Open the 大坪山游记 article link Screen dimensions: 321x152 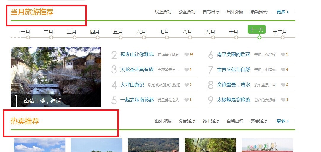[x=132, y=85]
